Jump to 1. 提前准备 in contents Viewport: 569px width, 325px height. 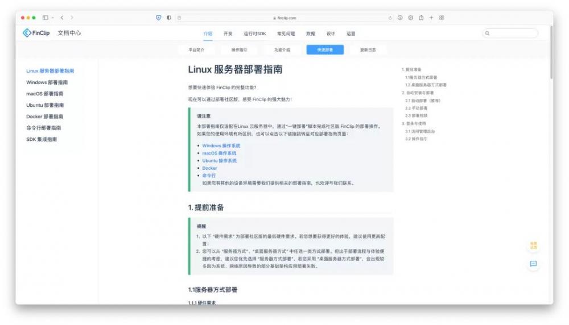tap(411, 69)
